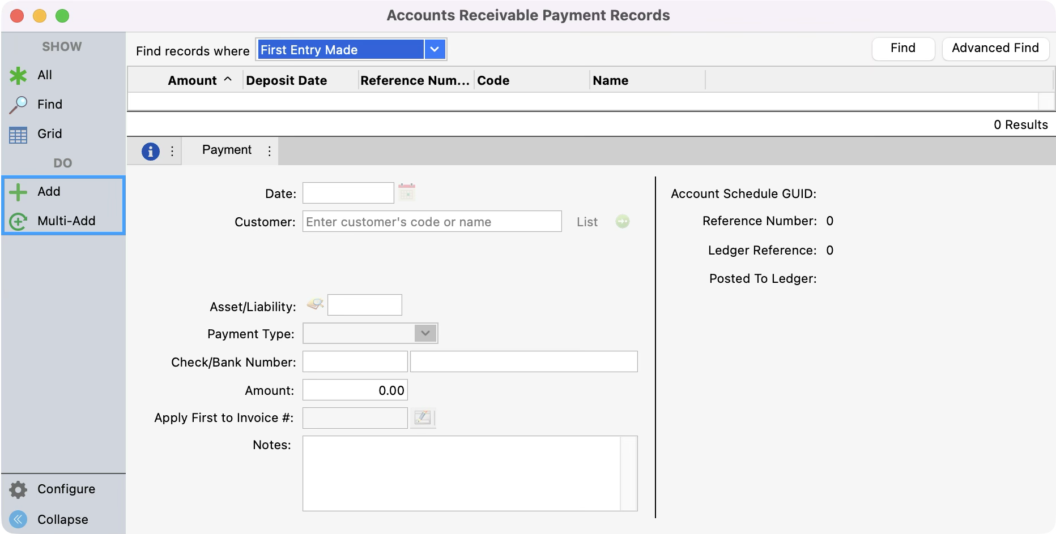
Task: Click the Find button at top right
Action: 903,49
